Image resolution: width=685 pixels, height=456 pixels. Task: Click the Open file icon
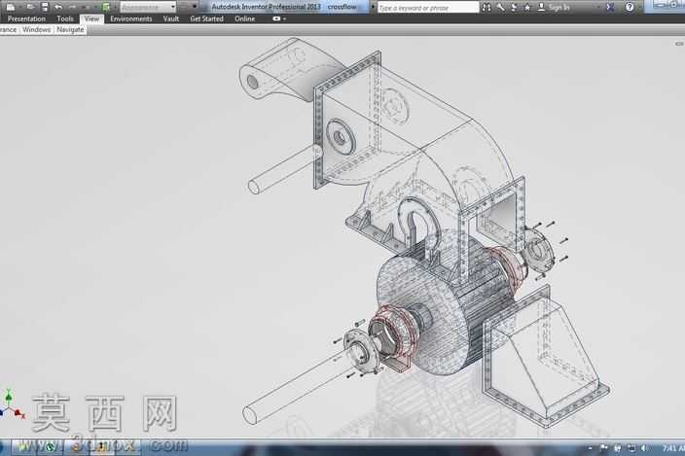[30, 7]
